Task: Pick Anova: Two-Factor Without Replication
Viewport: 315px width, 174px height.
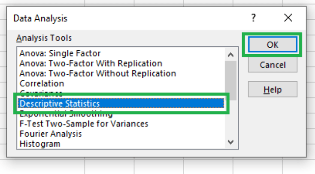Action: point(97,73)
